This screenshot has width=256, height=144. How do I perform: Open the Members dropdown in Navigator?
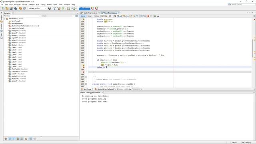(22, 16)
